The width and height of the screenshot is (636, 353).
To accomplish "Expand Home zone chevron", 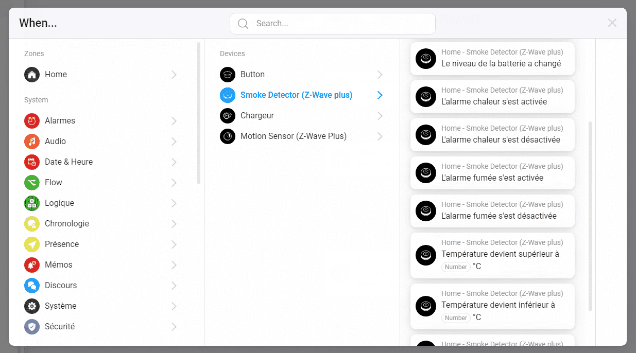I will coord(174,75).
